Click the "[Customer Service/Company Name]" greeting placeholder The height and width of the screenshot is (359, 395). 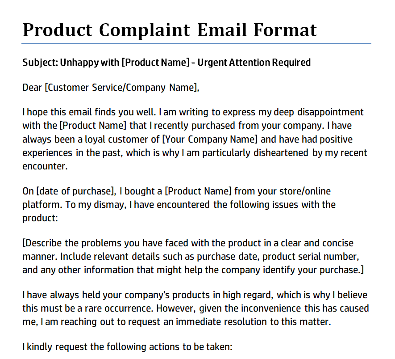121,87
